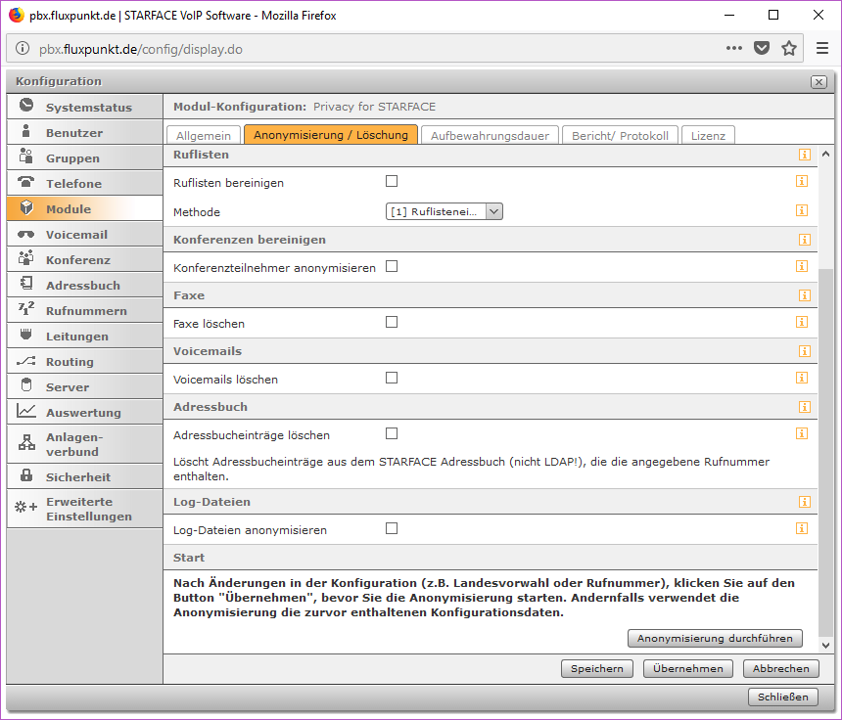842x720 pixels.
Task: Open the Adressbuch sidebar section
Action: 85,286
